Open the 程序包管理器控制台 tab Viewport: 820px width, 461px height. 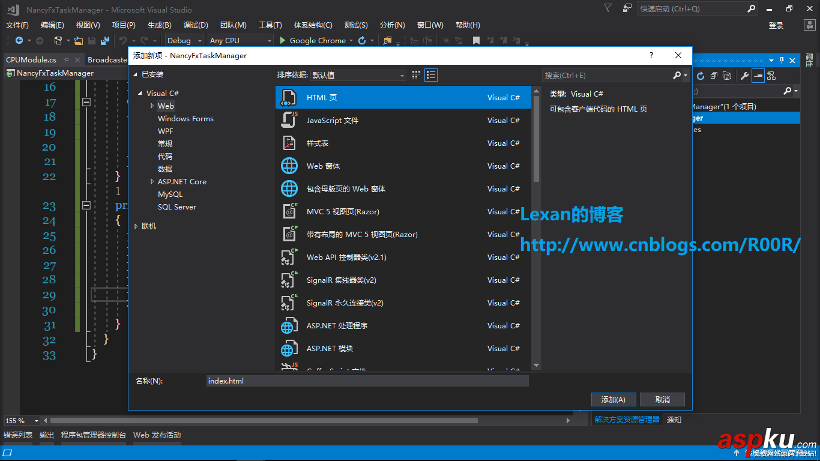pos(94,435)
